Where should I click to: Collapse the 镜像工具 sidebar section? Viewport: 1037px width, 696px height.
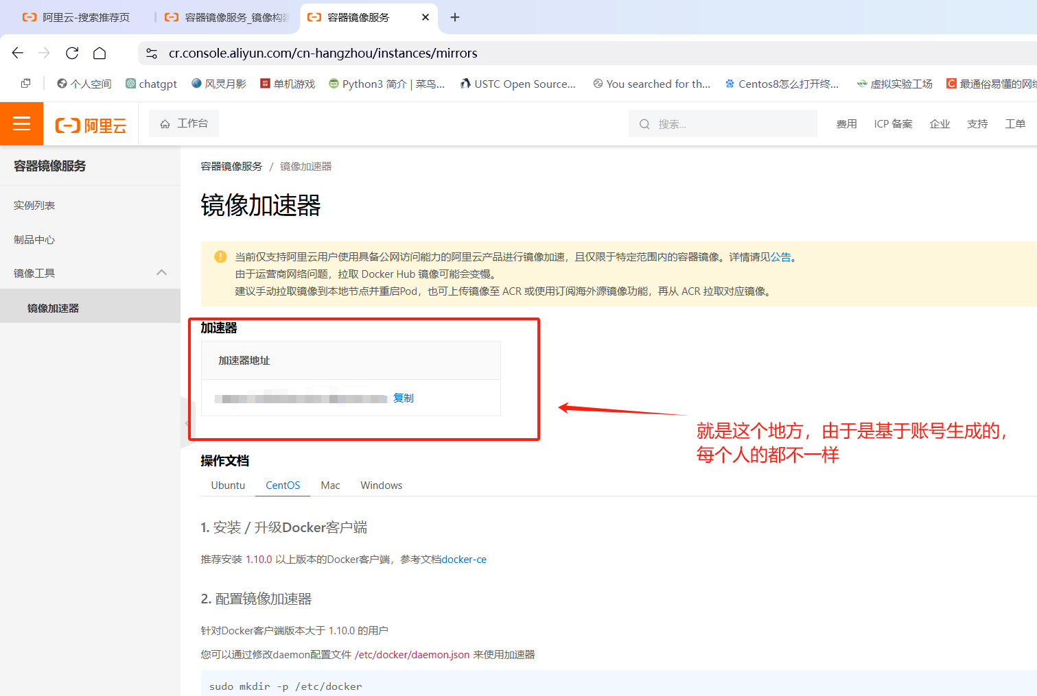coord(161,273)
